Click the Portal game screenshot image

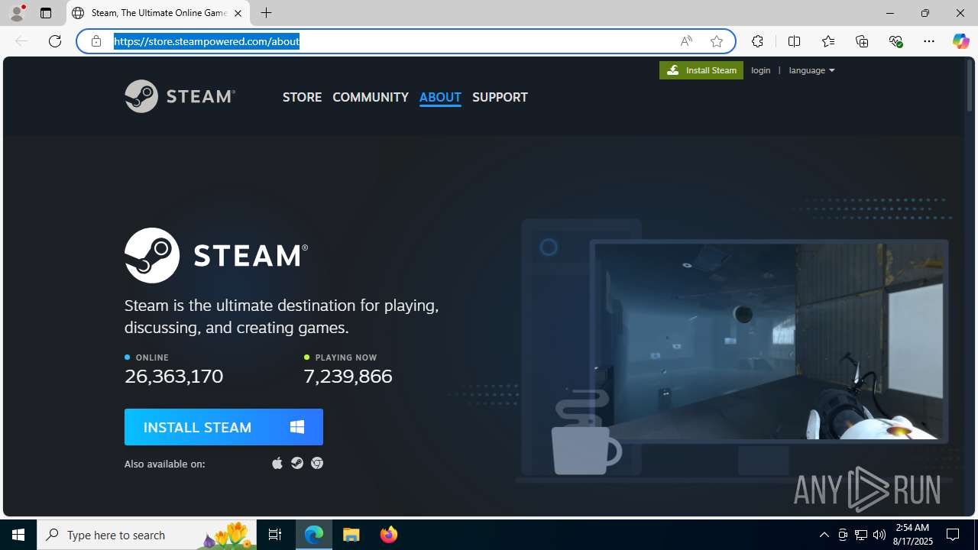click(769, 341)
